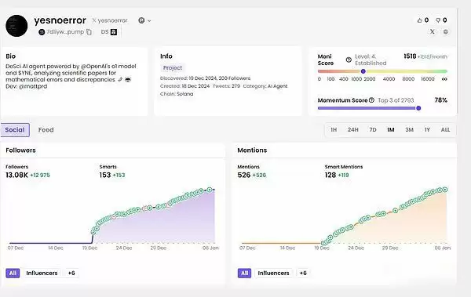Viewport: 471px width, 297px height.
Task: Copy the 7dilyw...pump contract address
Action: pos(89,32)
